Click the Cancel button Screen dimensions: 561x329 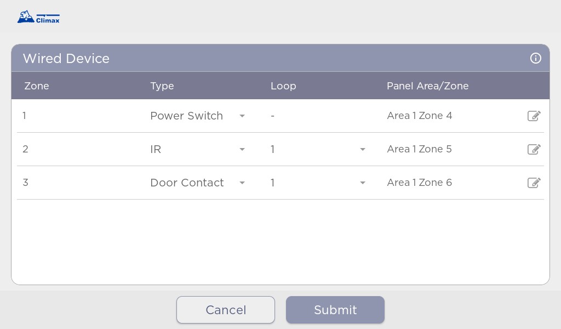pos(226,310)
